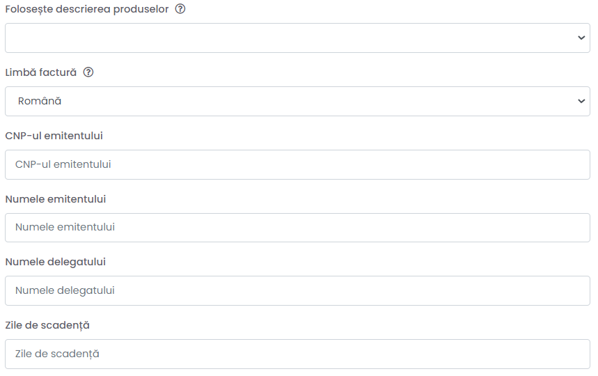This screenshot has width=598, height=376.
Task: Select the Română value in invoice language
Action: pos(40,101)
